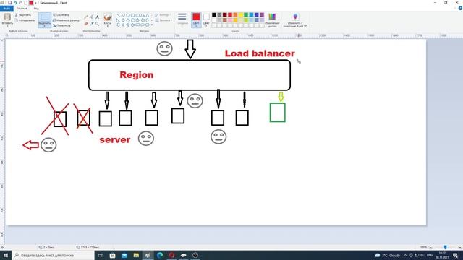The height and width of the screenshot is (260, 463).
Task: Open Edit with Paint 3D
Action: pos(295,20)
